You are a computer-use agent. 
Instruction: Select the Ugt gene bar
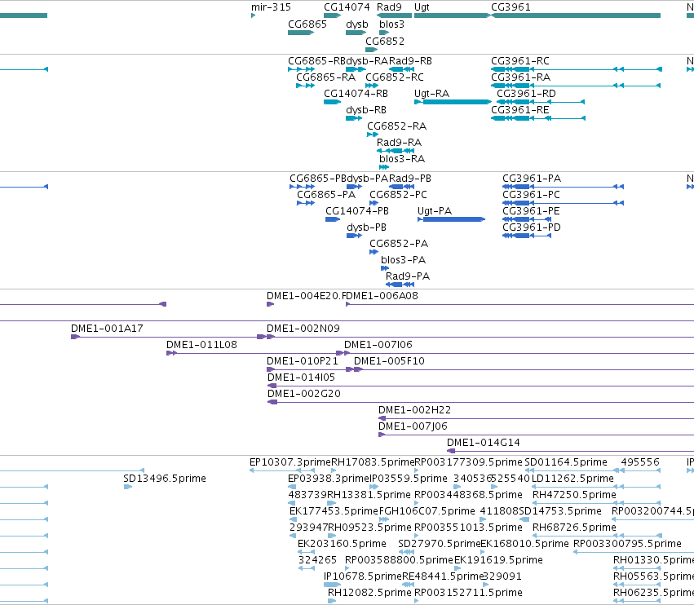[452, 15]
